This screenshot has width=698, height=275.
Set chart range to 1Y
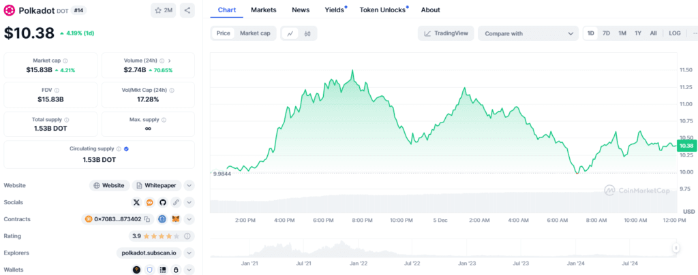(x=638, y=33)
